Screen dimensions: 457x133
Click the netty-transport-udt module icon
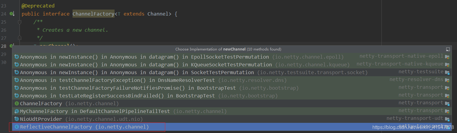tap(447, 119)
